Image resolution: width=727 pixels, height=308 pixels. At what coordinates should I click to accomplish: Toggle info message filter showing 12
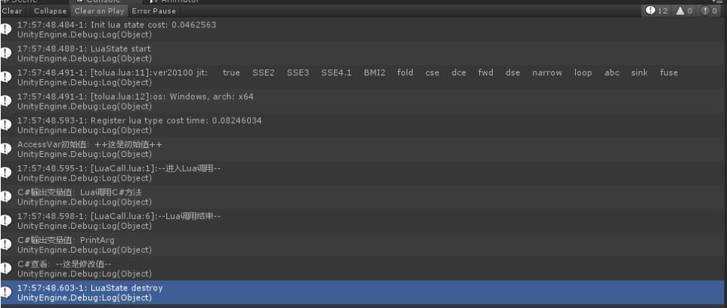pos(657,11)
